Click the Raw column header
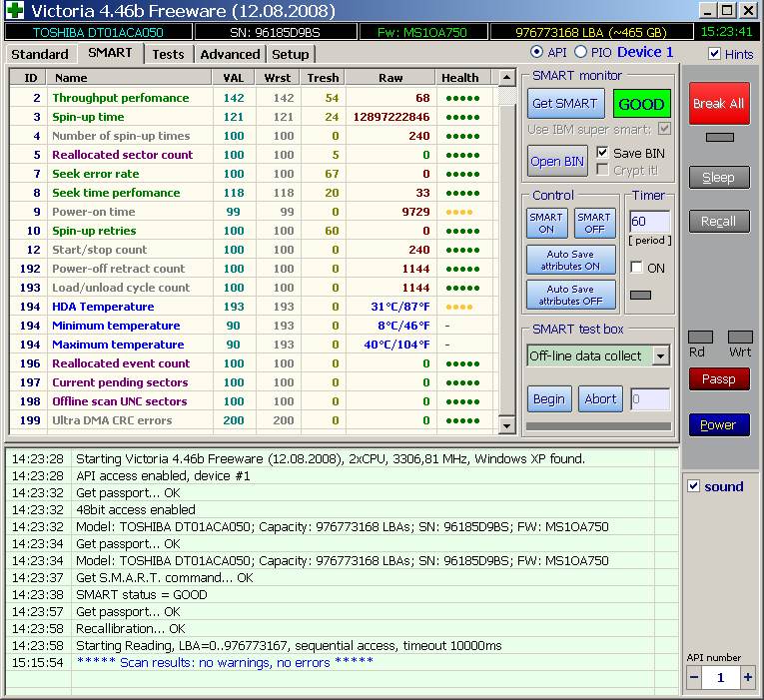 pyautogui.click(x=390, y=78)
